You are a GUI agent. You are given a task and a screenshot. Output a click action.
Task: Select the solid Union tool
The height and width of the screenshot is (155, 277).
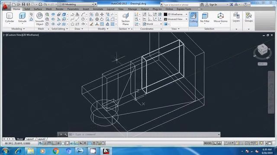pyautogui.click(x=53, y=14)
